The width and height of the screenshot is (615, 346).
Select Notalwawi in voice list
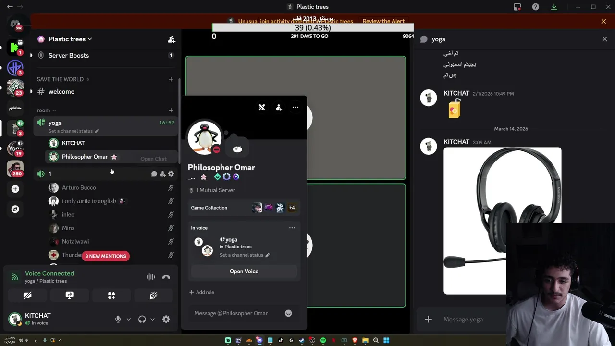[x=111, y=241]
